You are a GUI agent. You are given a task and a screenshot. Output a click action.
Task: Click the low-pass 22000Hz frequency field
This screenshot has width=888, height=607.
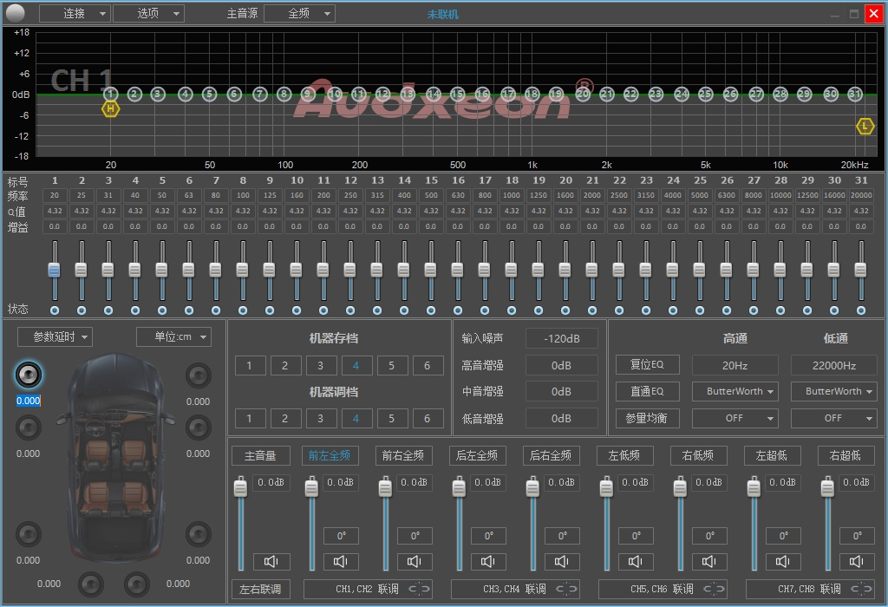tap(833, 365)
